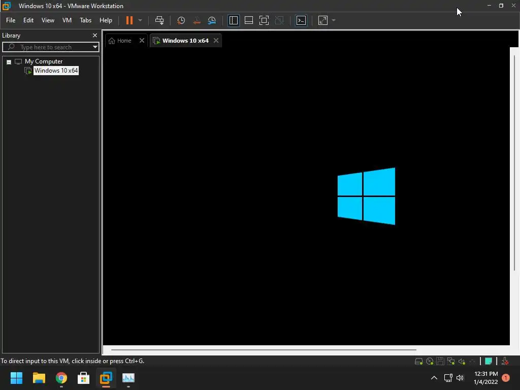
Task: Open the performance monitor taskbar icon
Action: 128,378
